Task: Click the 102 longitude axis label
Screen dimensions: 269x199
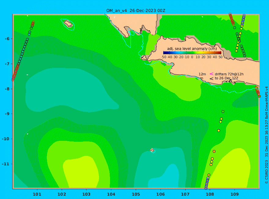Action: (62, 194)
